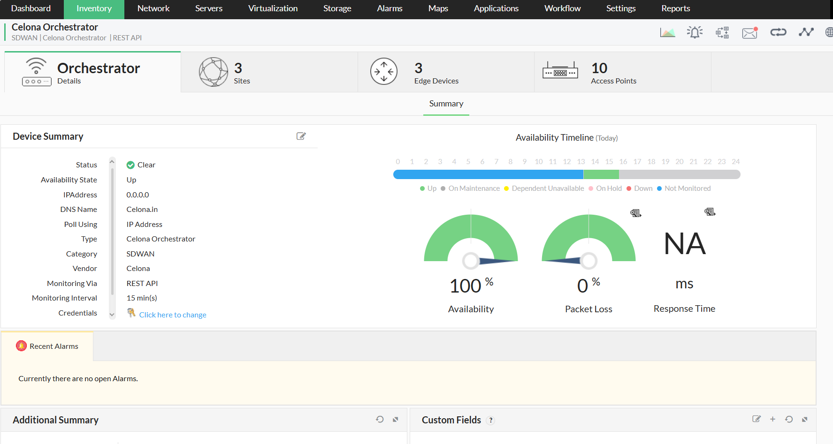Click the Orchestrator wifi device icon
Screen dimensions: 833x444
click(37, 72)
